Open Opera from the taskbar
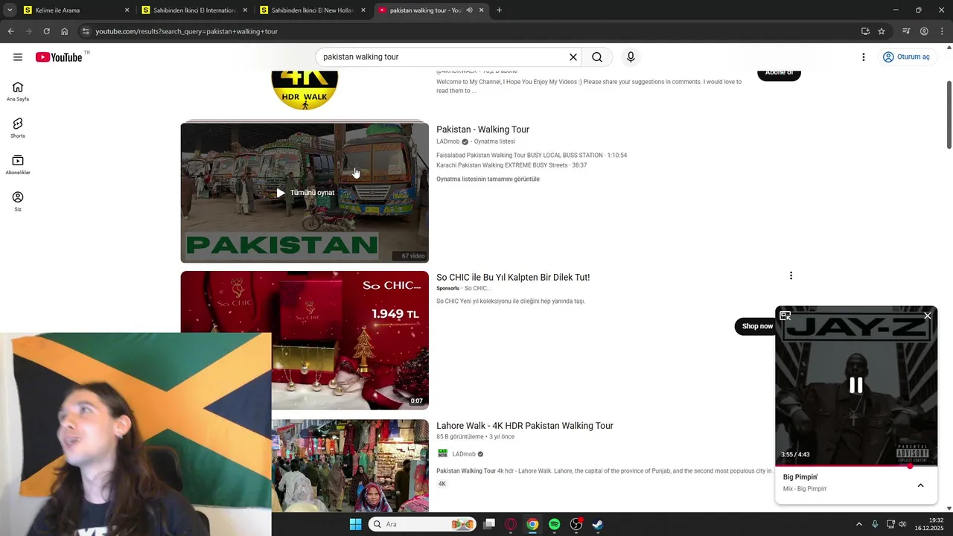This screenshot has width=953, height=536. [x=511, y=524]
